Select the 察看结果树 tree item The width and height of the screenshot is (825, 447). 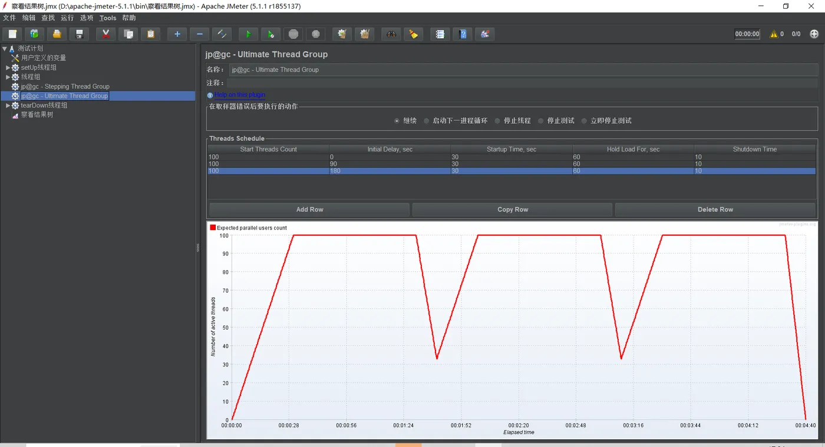pyautogui.click(x=37, y=115)
